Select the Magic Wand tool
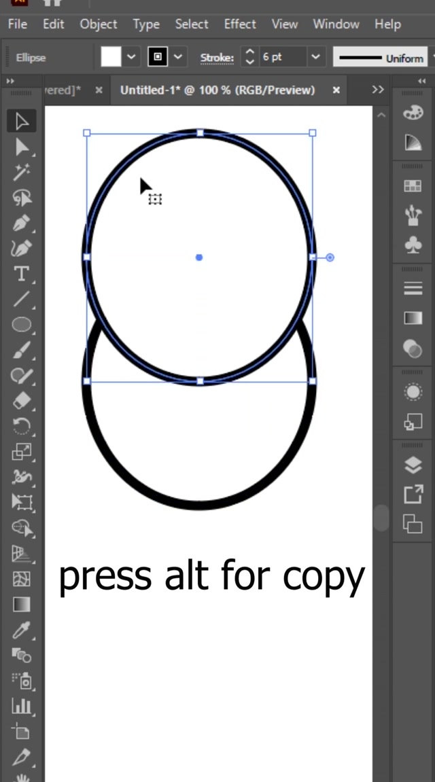Image resolution: width=435 pixels, height=782 pixels. click(22, 172)
